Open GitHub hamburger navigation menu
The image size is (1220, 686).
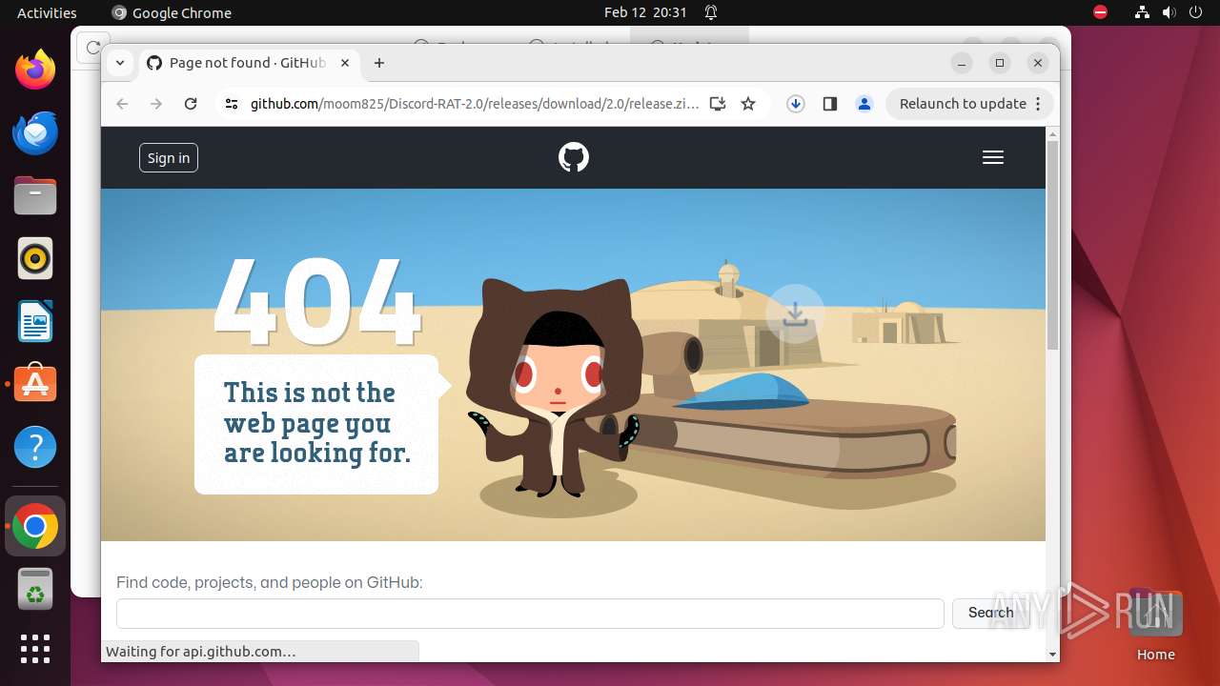(993, 158)
